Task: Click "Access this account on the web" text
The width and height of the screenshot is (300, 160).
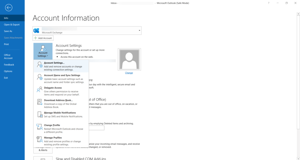Action: [77, 57]
